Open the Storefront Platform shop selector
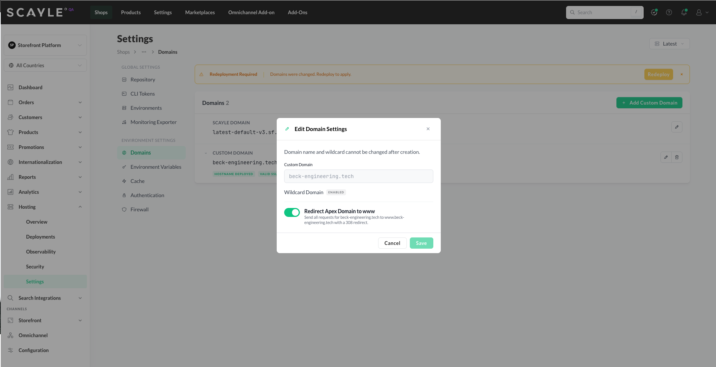This screenshot has width=716, height=367. pos(45,45)
